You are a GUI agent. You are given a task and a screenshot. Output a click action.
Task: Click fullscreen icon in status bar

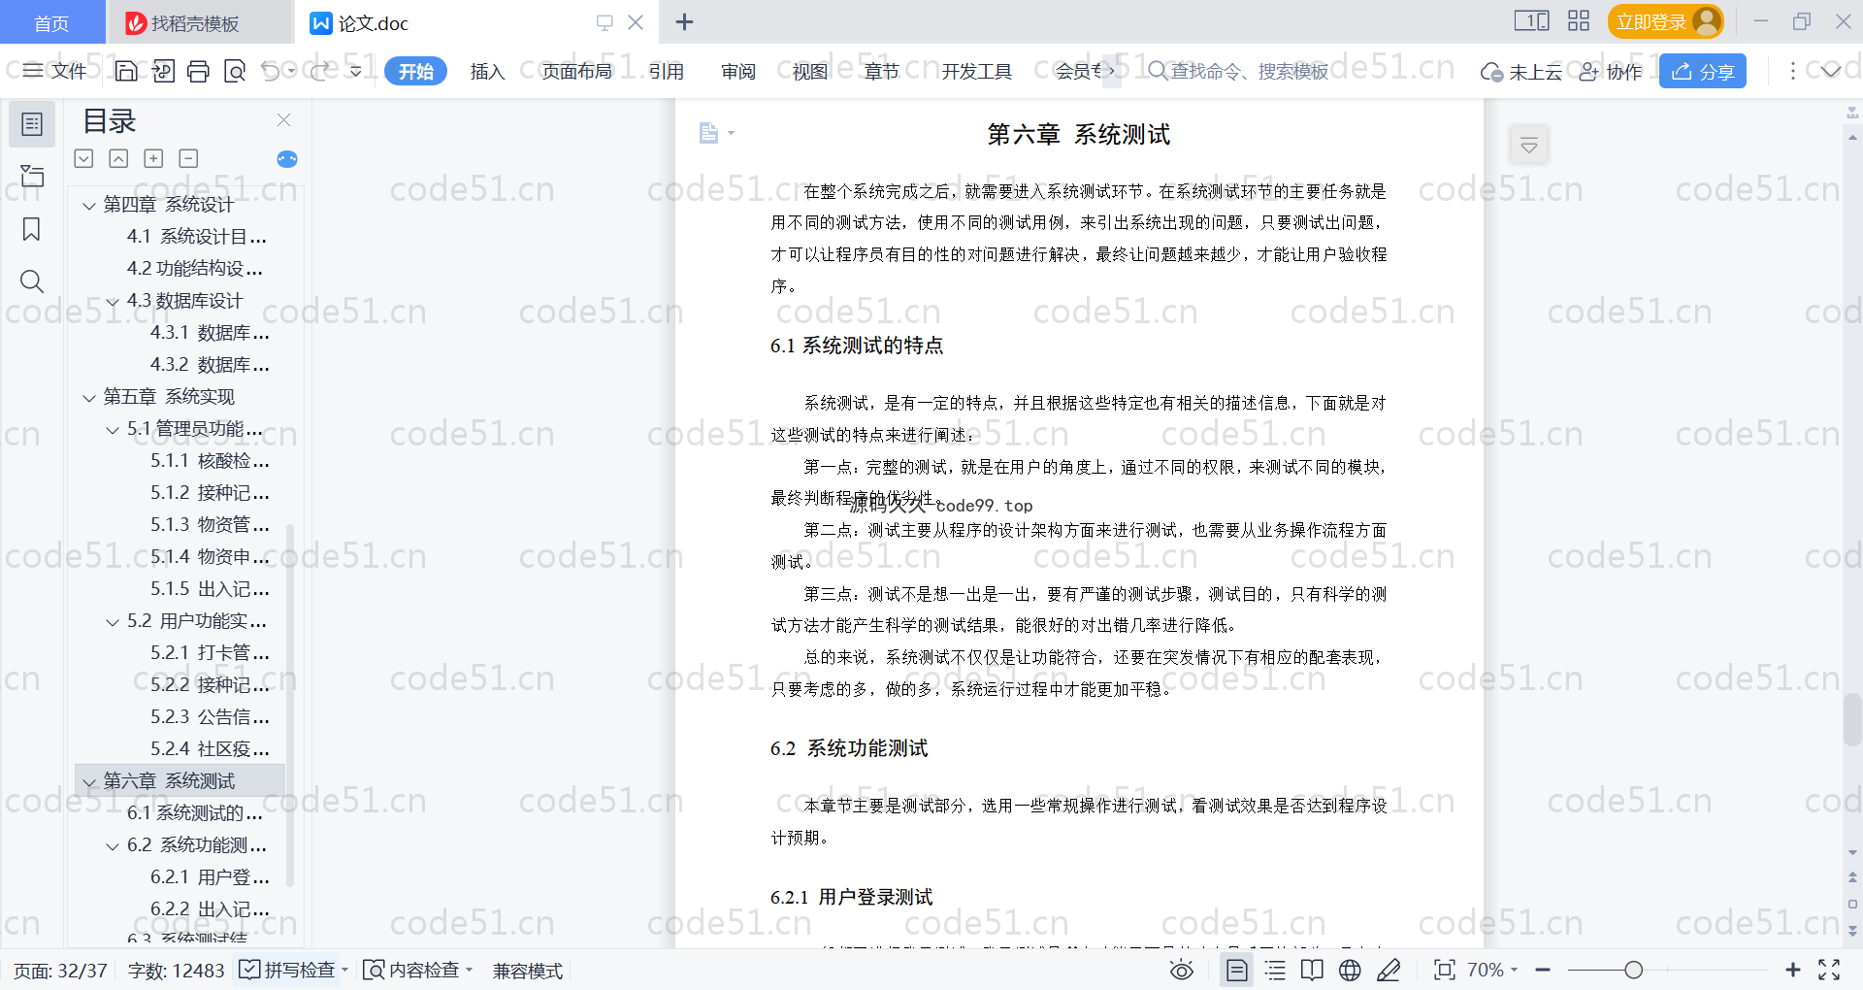pyautogui.click(x=1829, y=970)
